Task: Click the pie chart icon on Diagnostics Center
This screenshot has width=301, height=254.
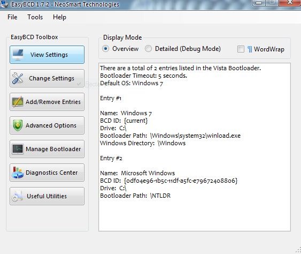Action: tap(18, 173)
